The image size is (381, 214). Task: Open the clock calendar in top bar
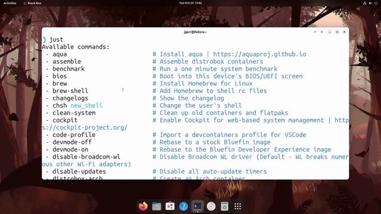[190, 3]
